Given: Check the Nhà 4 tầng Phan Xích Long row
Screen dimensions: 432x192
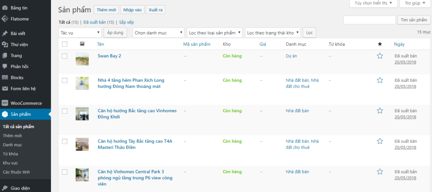Looking at the screenshot, I should pos(65,80).
